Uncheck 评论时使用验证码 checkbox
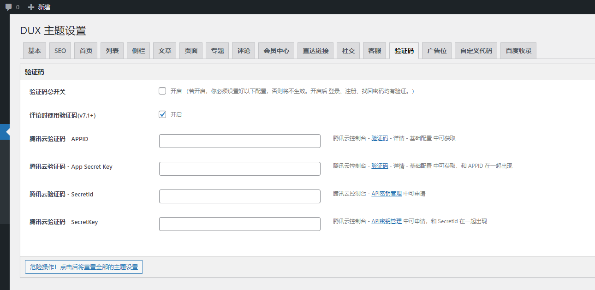The height and width of the screenshot is (290, 595). pyautogui.click(x=162, y=114)
